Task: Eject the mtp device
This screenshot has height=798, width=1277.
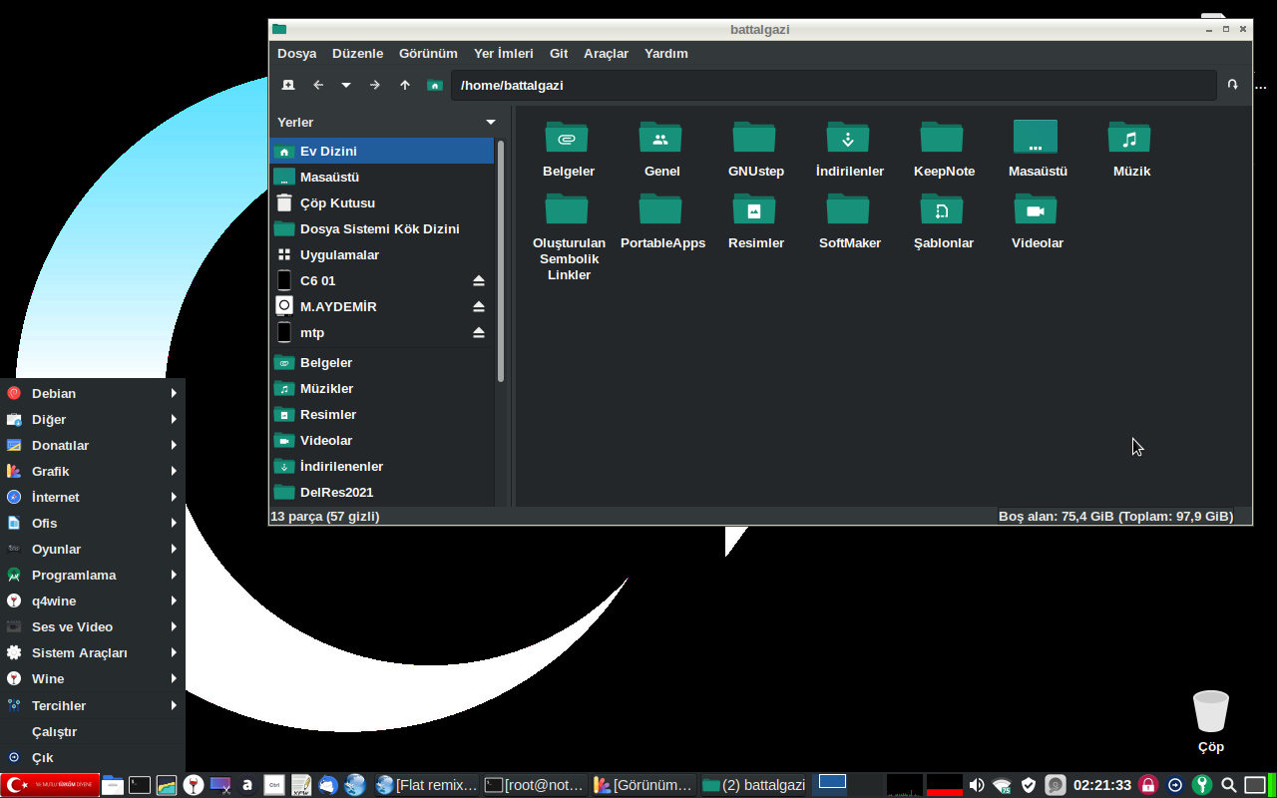Action: [x=479, y=332]
